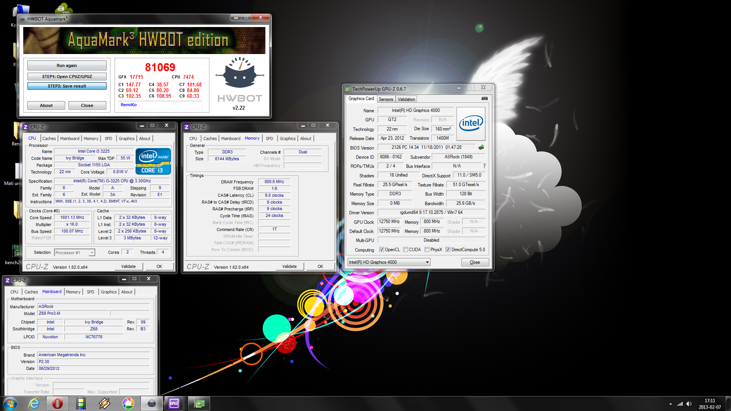Open Picasa from the taskbar
Image resolution: width=731 pixels, height=411 pixels.
point(128,403)
